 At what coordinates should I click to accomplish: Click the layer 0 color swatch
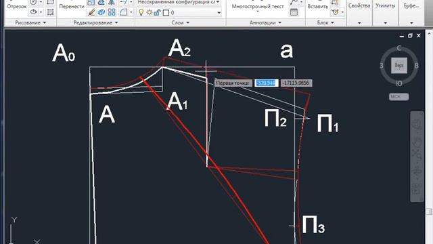166,13
